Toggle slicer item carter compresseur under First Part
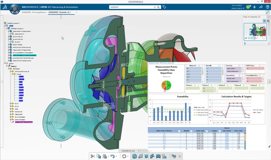Screen dimensions: 271x160 click(234, 71)
